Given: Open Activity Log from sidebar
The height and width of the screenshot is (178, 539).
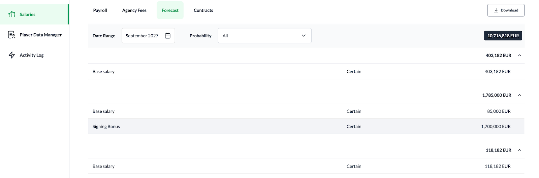Looking at the screenshot, I should click(x=32, y=55).
